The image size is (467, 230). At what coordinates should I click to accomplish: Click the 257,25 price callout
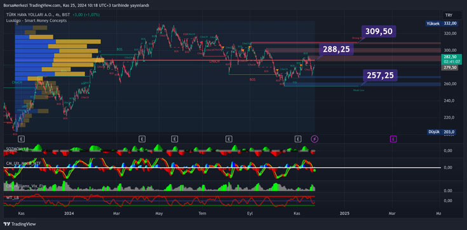pyautogui.click(x=380, y=75)
